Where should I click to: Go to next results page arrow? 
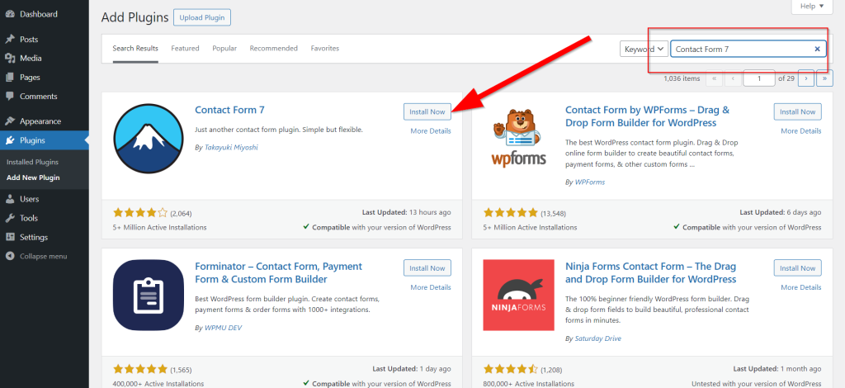(806, 78)
